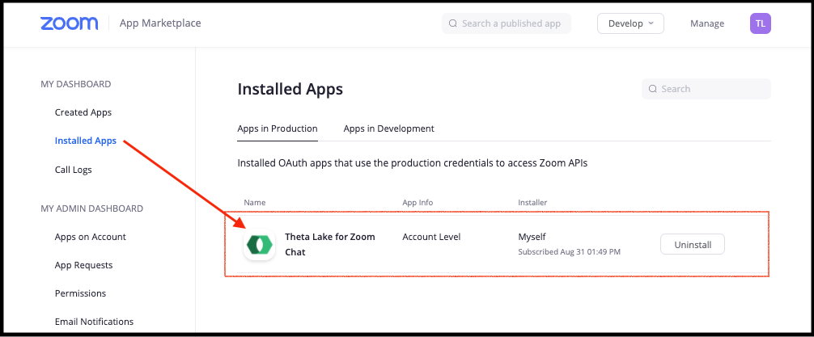Open Permissions in sidebar

(80, 293)
